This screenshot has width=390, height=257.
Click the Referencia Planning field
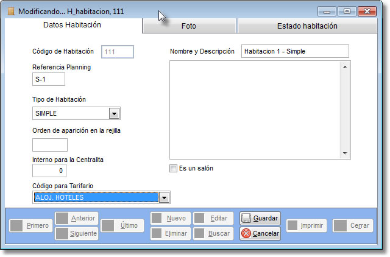point(48,79)
